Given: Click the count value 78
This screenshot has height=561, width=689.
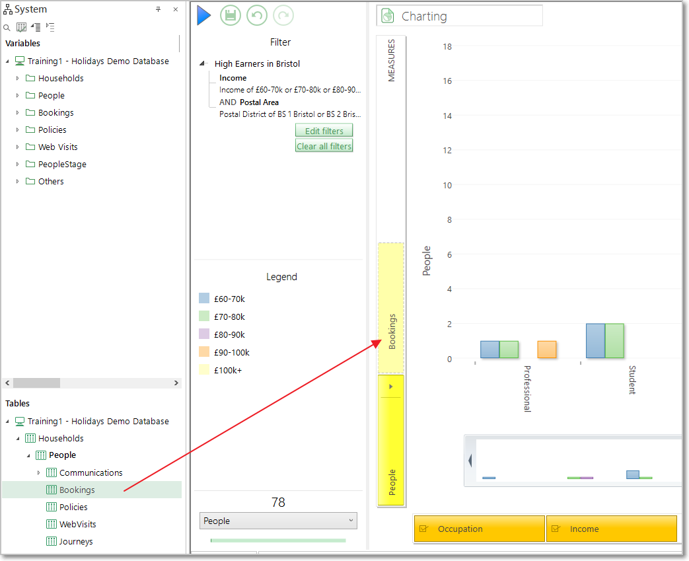Looking at the screenshot, I should click(x=278, y=502).
